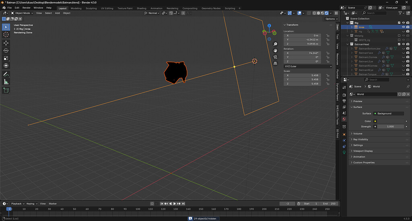The image size is (412, 221).
Task: Toggle the WGTS_rig collection checkbox
Action: point(399,40)
